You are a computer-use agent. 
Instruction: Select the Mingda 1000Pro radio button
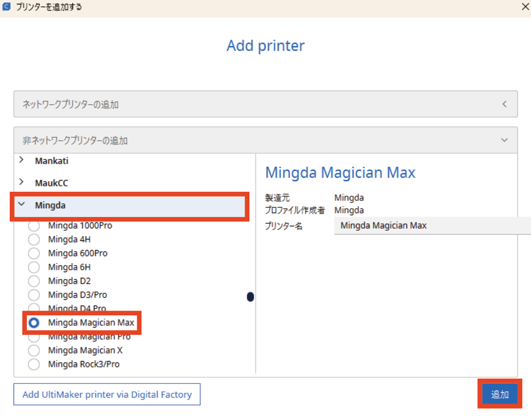click(x=34, y=225)
